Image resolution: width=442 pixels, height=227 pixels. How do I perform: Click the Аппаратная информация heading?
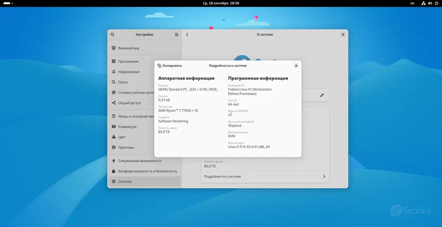(187, 78)
